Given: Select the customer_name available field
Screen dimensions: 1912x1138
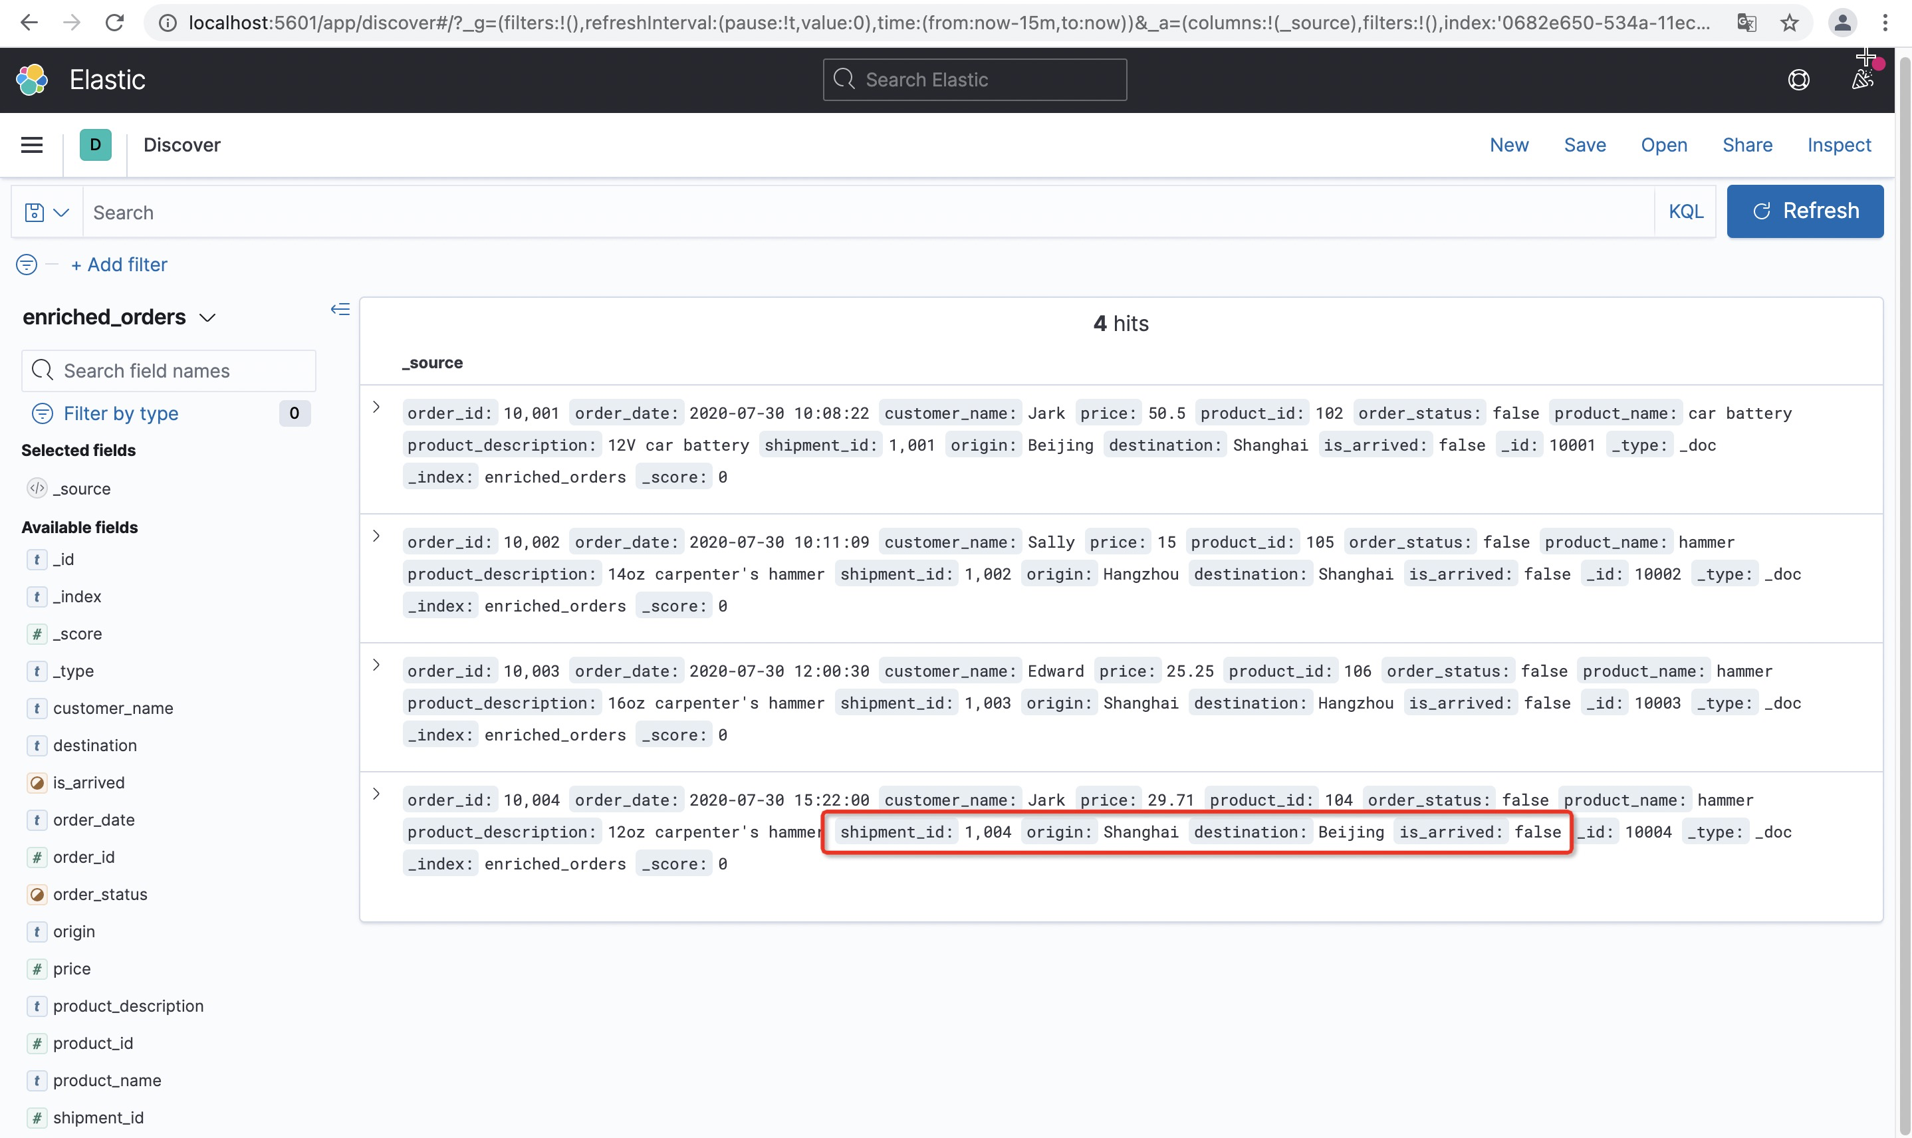Looking at the screenshot, I should pos(113,708).
